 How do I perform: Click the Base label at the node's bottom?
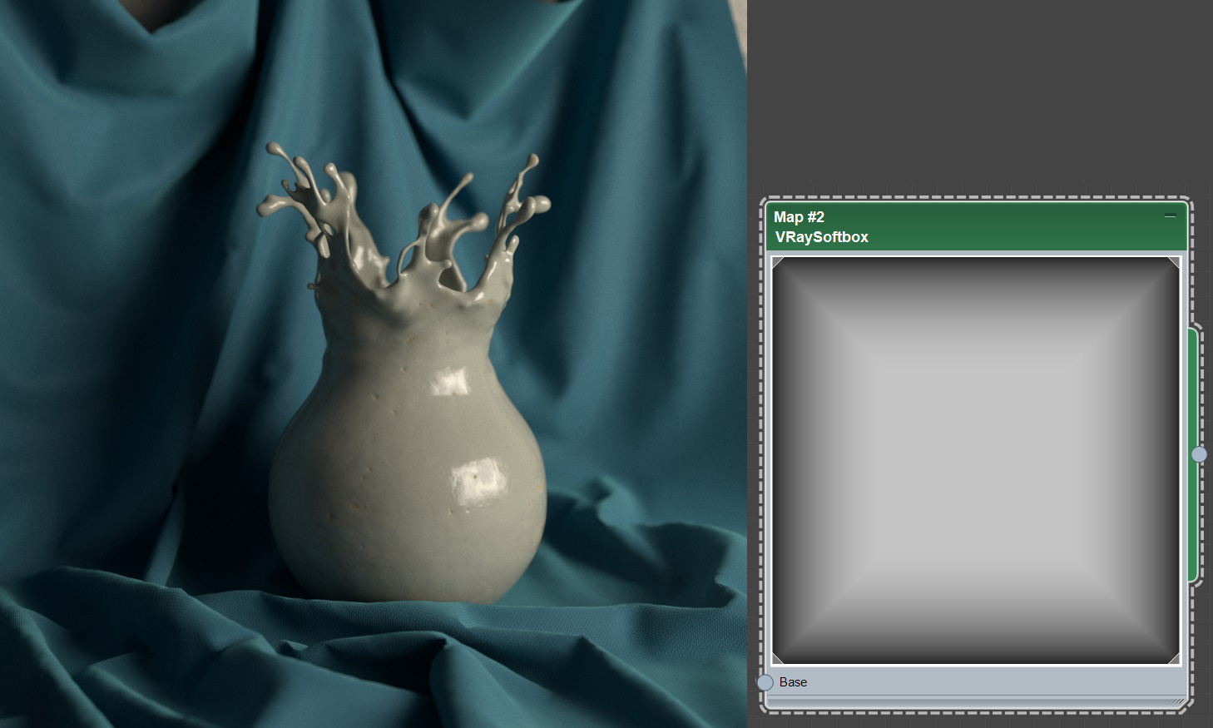point(792,682)
